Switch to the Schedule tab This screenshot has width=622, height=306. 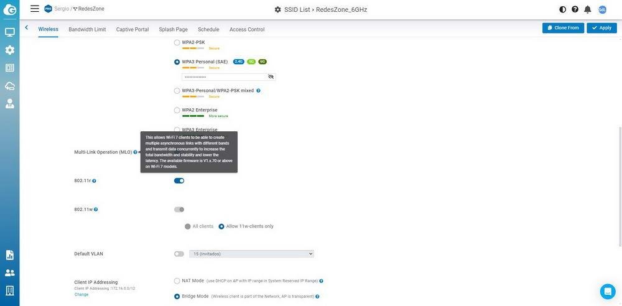click(x=208, y=29)
